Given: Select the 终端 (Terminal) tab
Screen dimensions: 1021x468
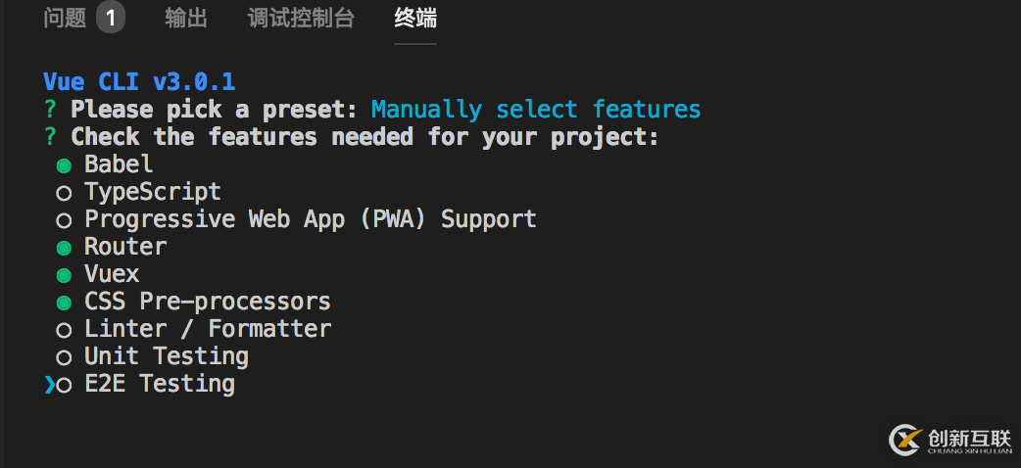Looking at the screenshot, I should pos(415,19).
